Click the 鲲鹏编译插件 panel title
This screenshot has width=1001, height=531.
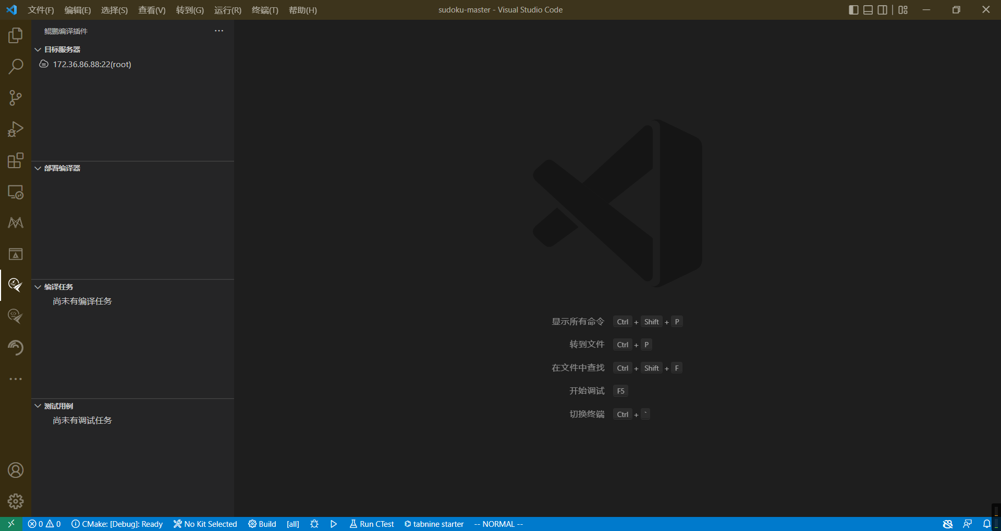point(66,31)
